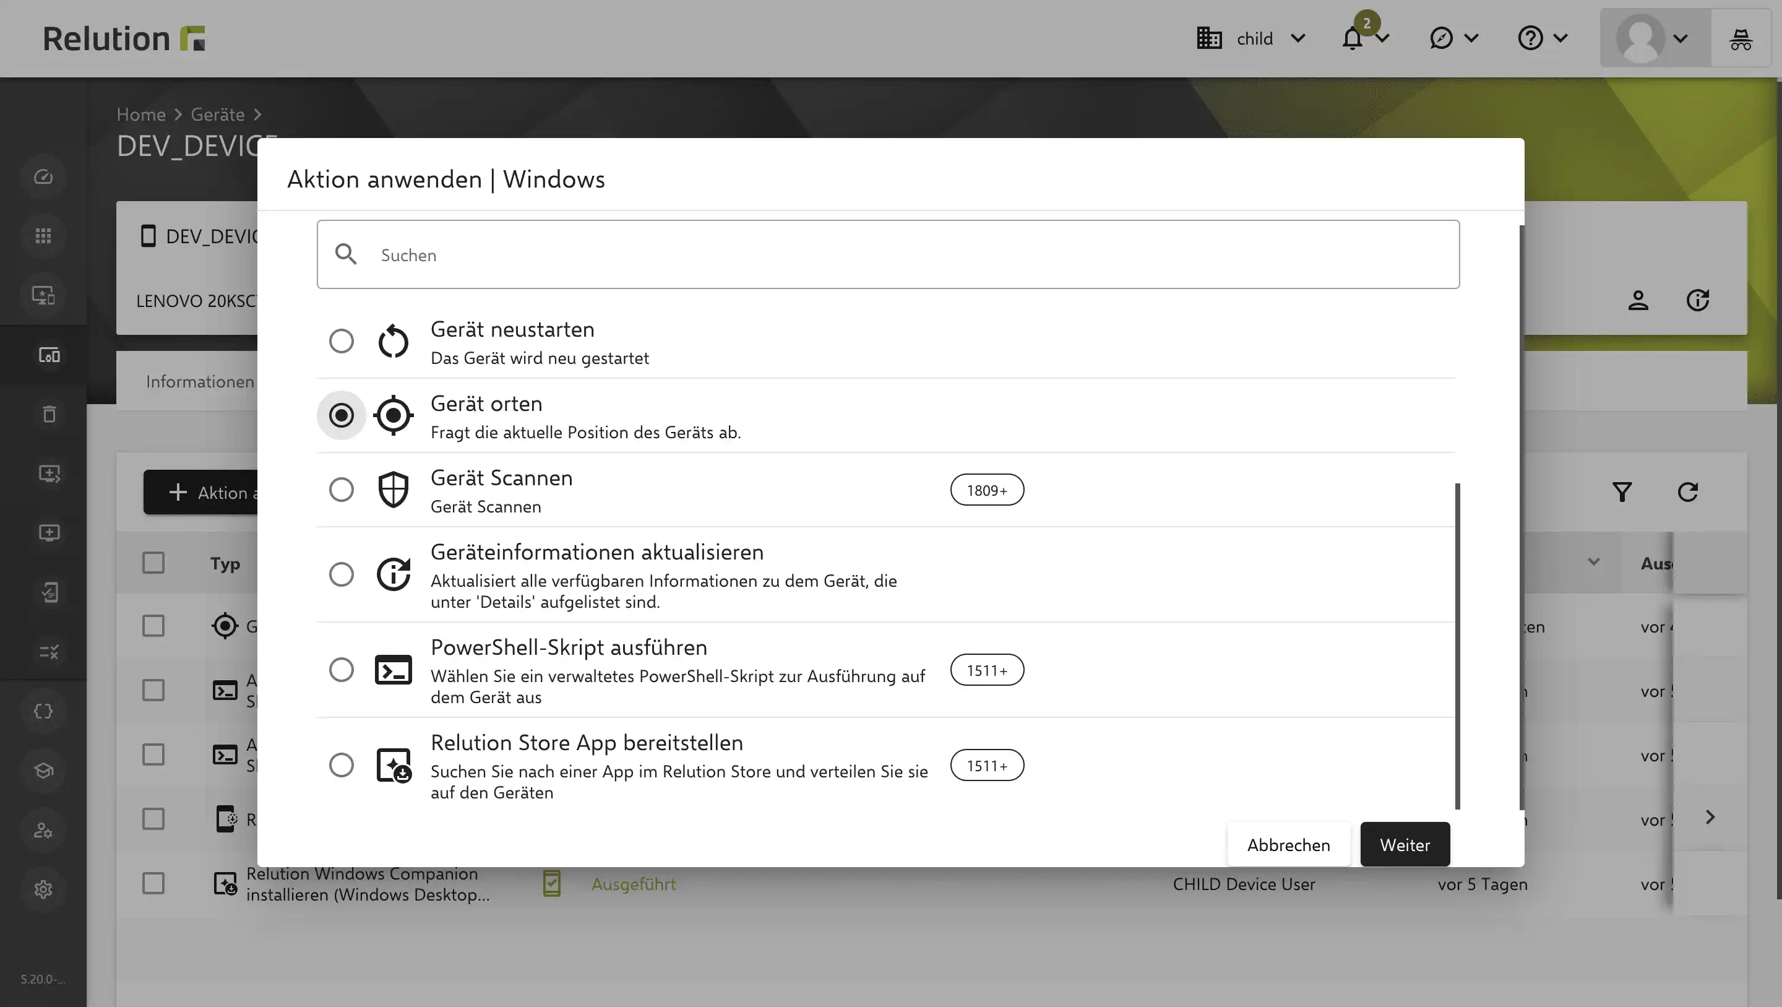The height and width of the screenshot is (1007, 1782).
Task: Expand the user profile chevron
Action: point(1681,39)
